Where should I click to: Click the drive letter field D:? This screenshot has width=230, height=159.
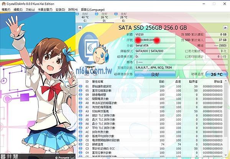pyautogui.click(x=155, y=57)
